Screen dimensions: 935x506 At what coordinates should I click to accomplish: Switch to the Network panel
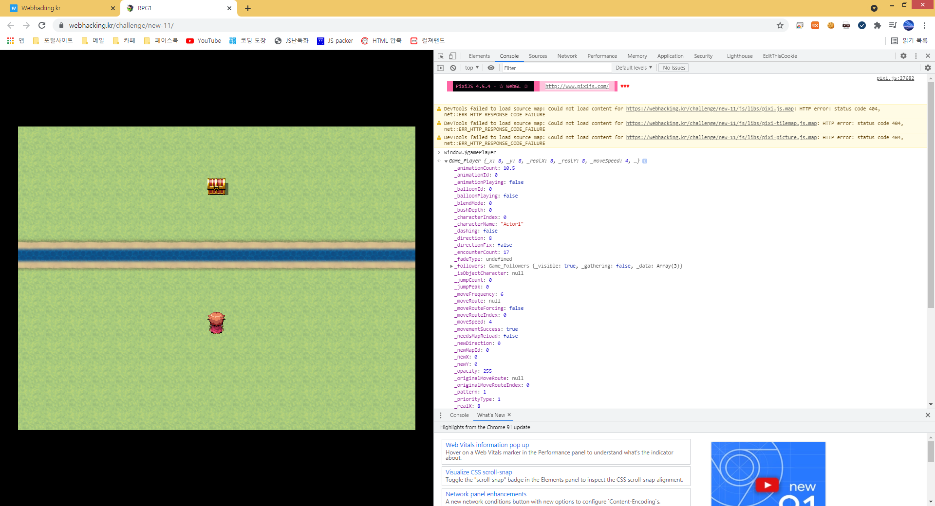(567, 56)
